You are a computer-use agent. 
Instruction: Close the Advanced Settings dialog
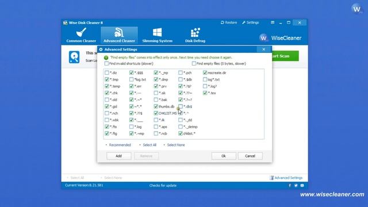263,49
